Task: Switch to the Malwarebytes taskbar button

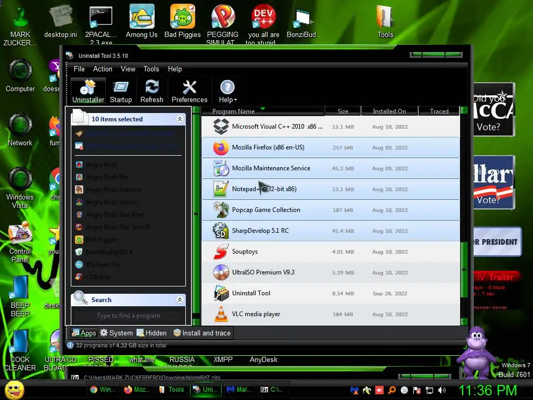Action: coord(239,390)
